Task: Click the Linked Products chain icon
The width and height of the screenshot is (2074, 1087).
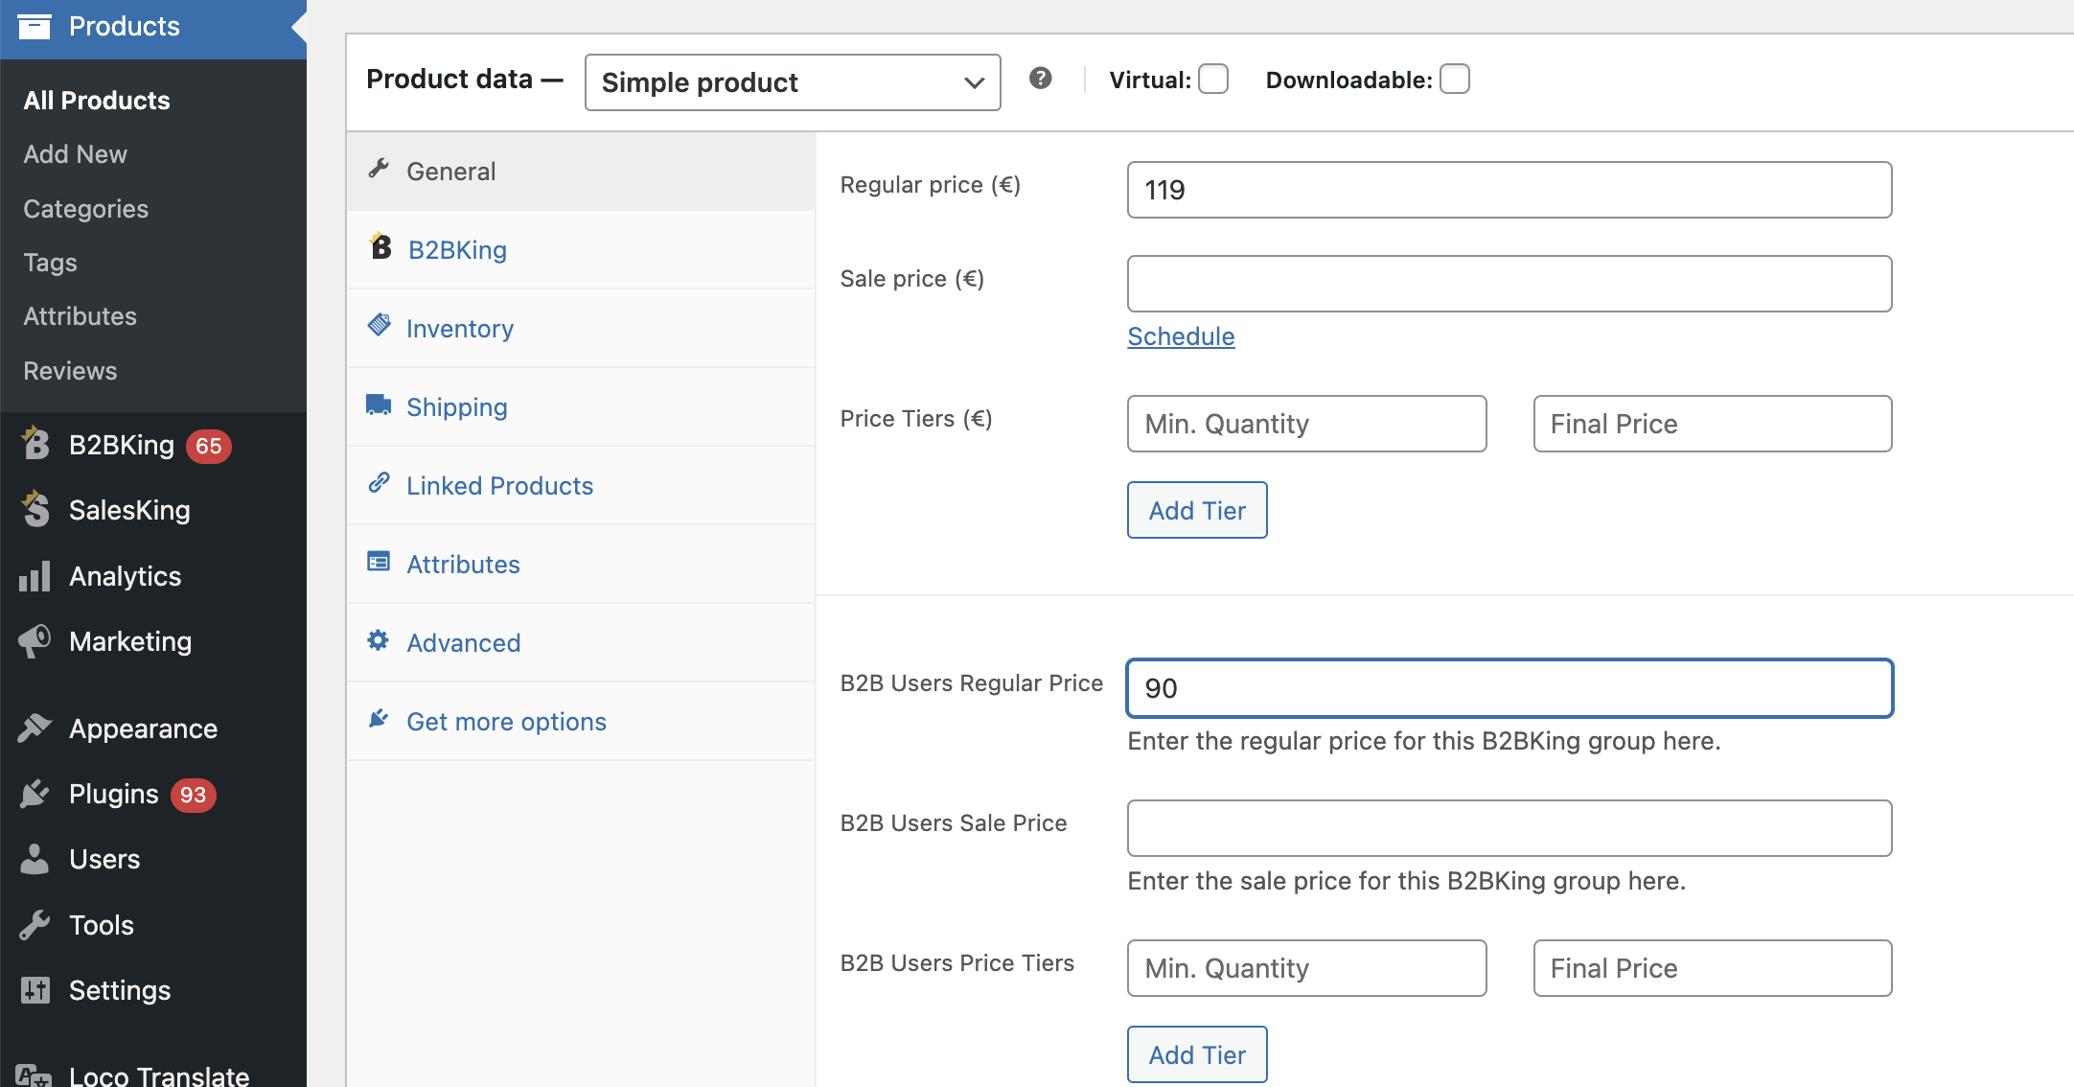Action: pos(379,482)
